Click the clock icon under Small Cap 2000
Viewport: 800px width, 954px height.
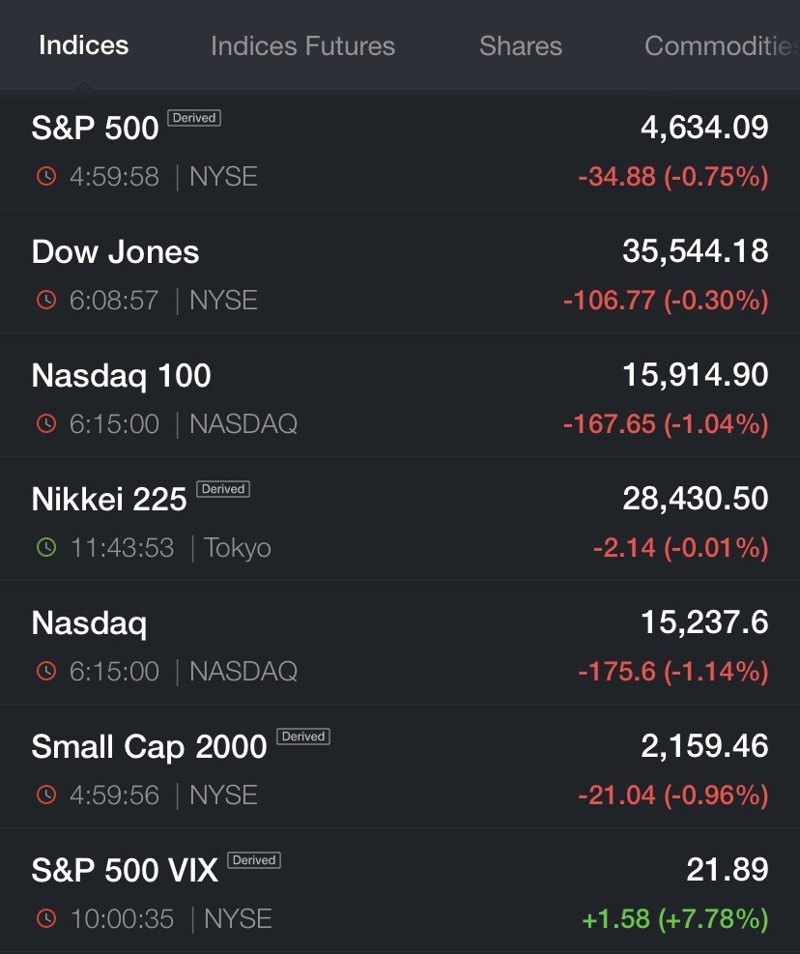click(x=46, y=795)
